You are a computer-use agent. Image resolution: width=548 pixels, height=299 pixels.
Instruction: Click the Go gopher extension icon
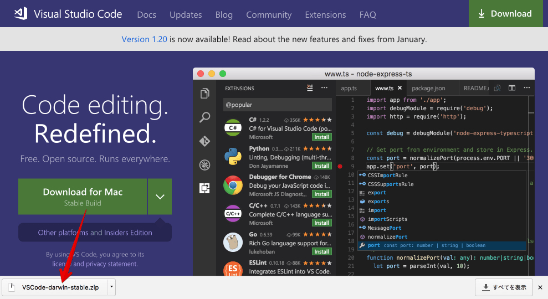click(x=233, y=243)
